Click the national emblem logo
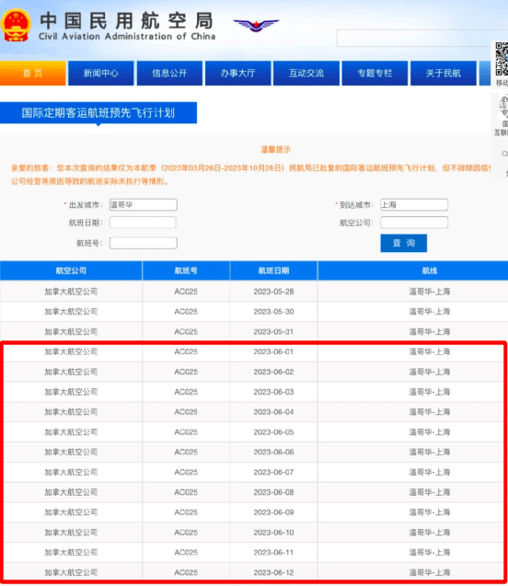Viewport: 508px width, 586px height. [x=16, y=25]
